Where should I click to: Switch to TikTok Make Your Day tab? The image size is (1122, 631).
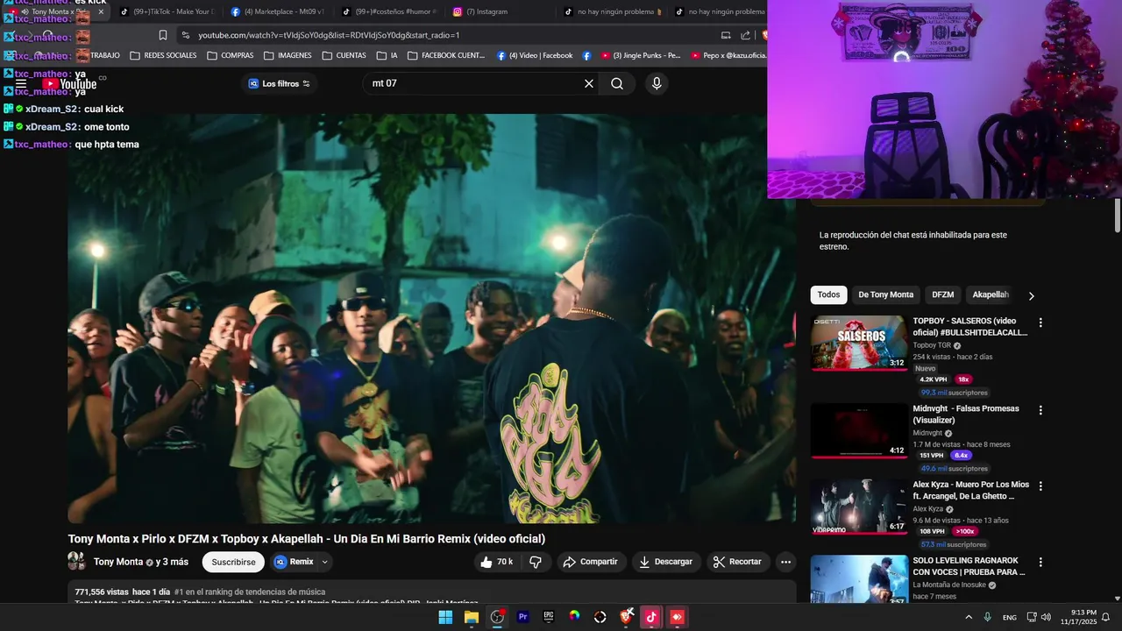[x=167, y=11]
